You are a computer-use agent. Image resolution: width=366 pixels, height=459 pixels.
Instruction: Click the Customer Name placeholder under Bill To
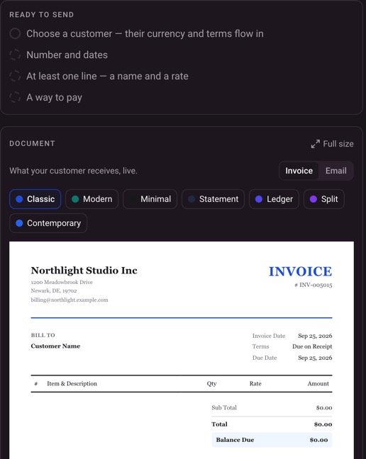pos(55,346)
